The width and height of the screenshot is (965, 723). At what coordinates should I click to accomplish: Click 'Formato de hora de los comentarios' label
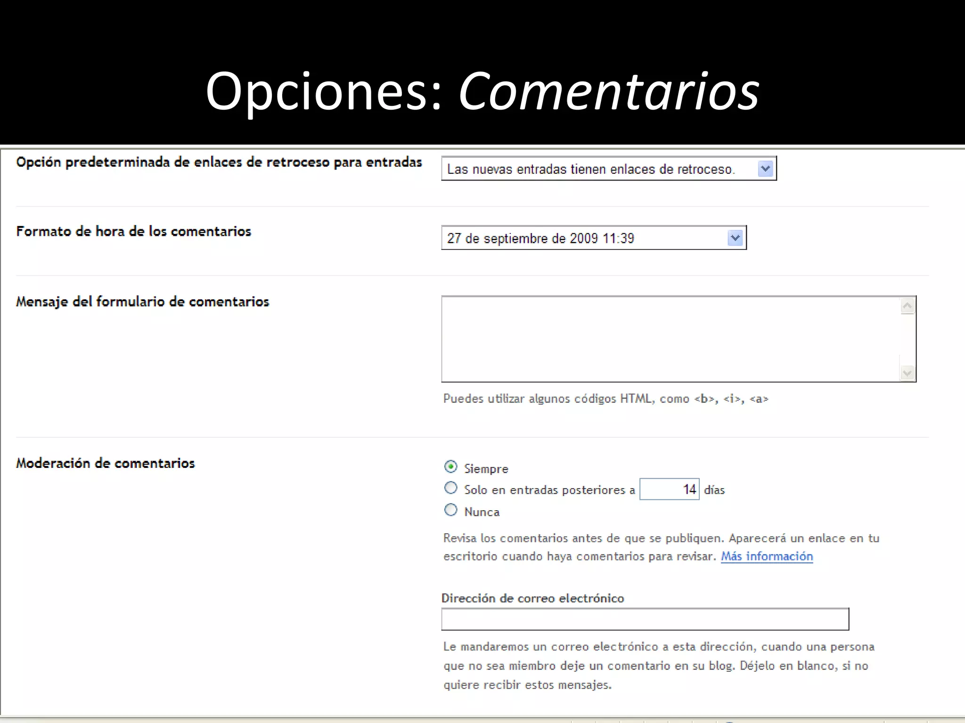pyautogui.click(x=134, y=231)
